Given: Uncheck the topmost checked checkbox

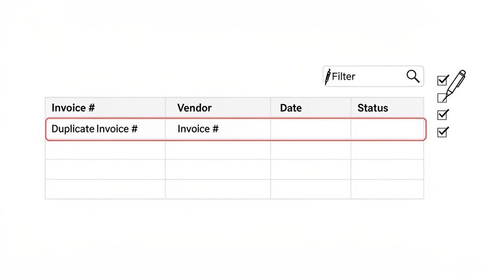Looking at the screenshot, I should (x=442, y=80).
